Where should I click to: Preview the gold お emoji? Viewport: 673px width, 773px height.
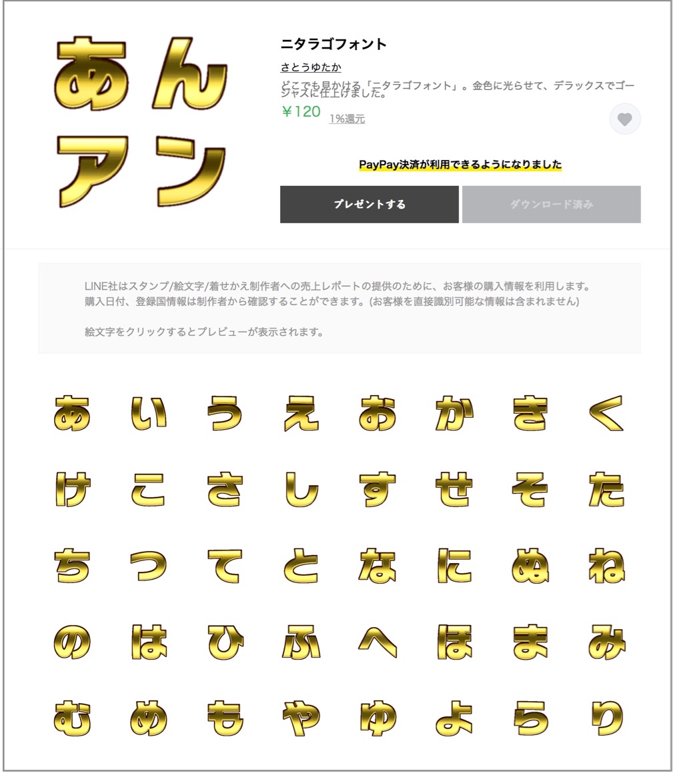(378, 413)
